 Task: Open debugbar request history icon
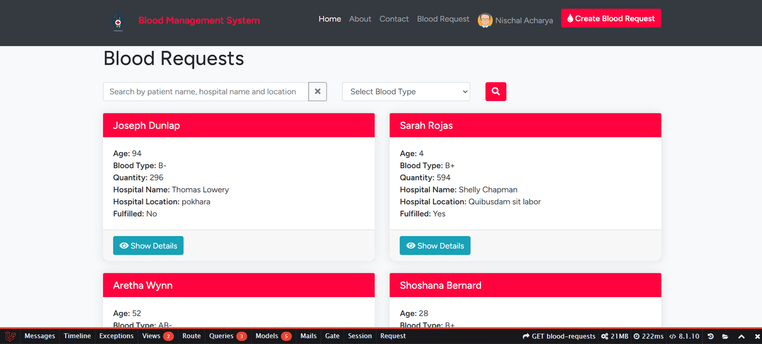pyautogui.click(x=711, y=336)
